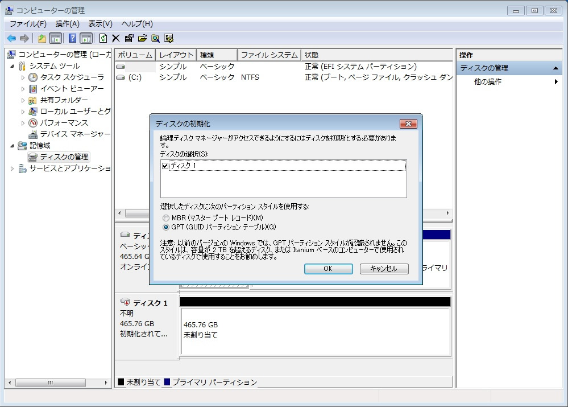Toggle Show/Hide Console Tree toolbar icon
Image resolution: width=568 pixels, height=407 pixels.
click(55, 38)
